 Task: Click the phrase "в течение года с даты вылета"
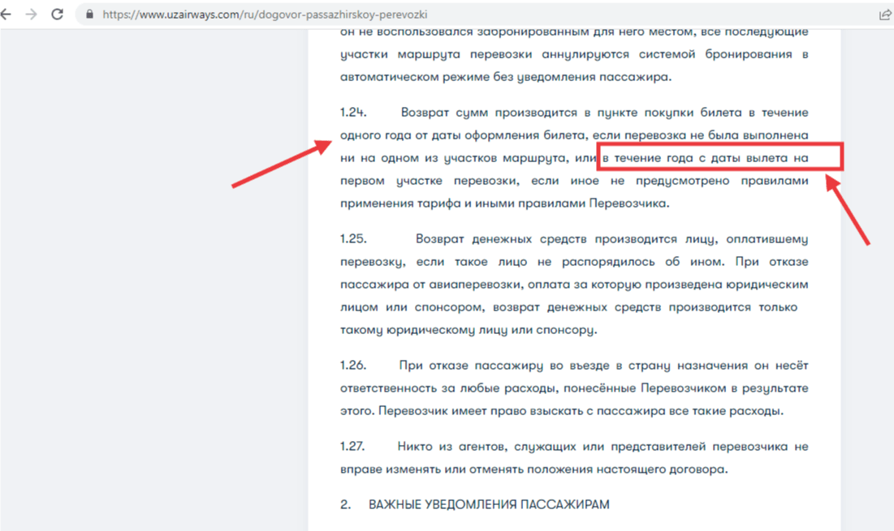695,158
